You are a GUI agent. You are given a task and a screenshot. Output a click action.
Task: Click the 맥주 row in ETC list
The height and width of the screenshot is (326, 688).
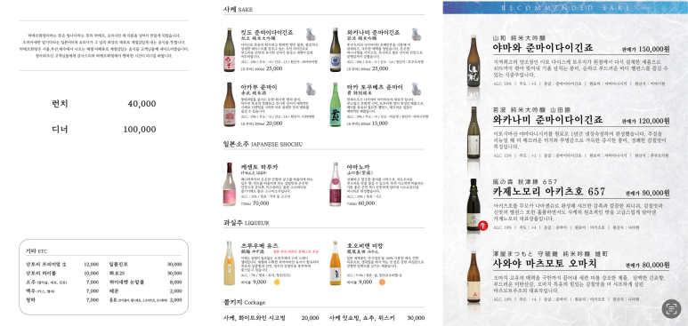[x=62, y=291]
